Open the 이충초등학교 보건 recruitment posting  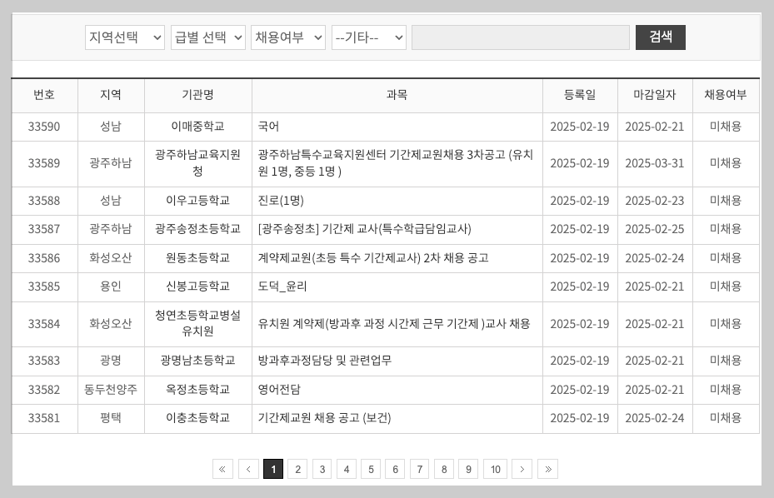(x=325, y=419)
